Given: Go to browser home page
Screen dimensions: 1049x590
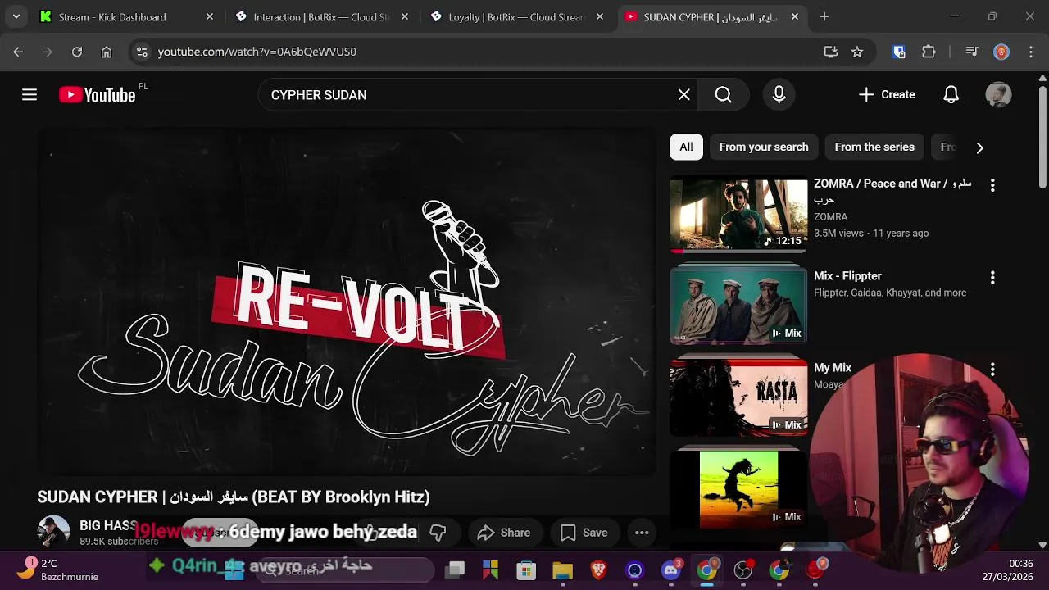Looking at the screenshot, I should (107, 52).
